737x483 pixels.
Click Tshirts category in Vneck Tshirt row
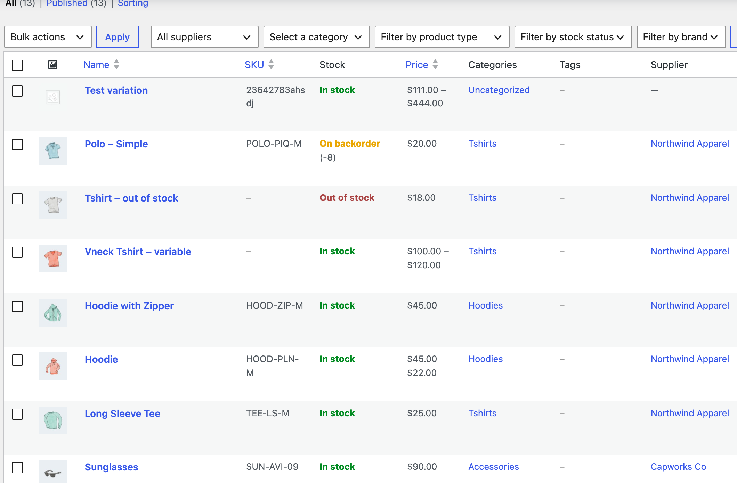tap(483, 251)
